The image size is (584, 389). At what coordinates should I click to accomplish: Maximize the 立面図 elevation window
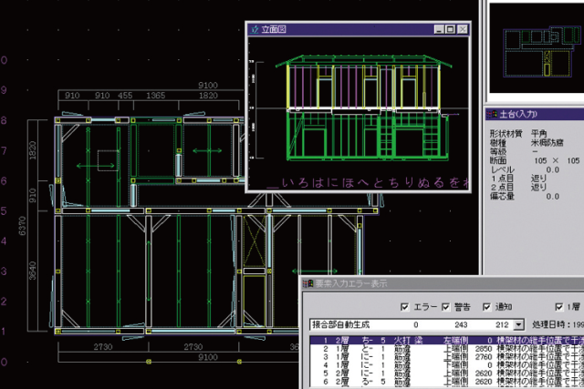(449, 30)
